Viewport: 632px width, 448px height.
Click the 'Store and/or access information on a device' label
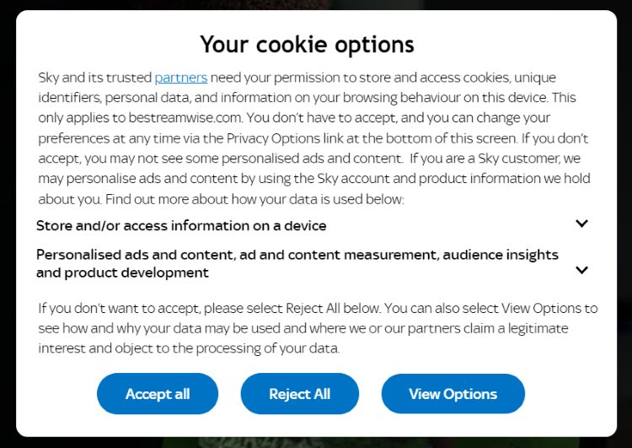click(181, 226)
